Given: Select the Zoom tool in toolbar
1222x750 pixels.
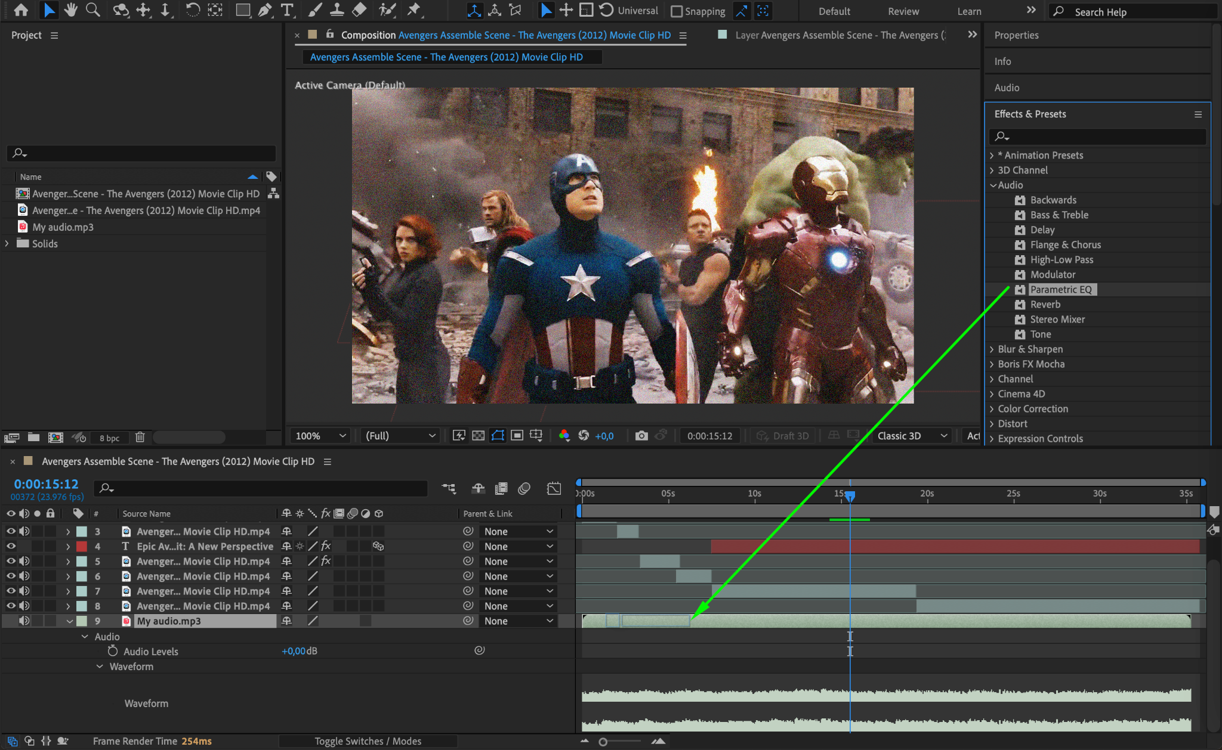Looking at the screenshot, I should (92, 10).
